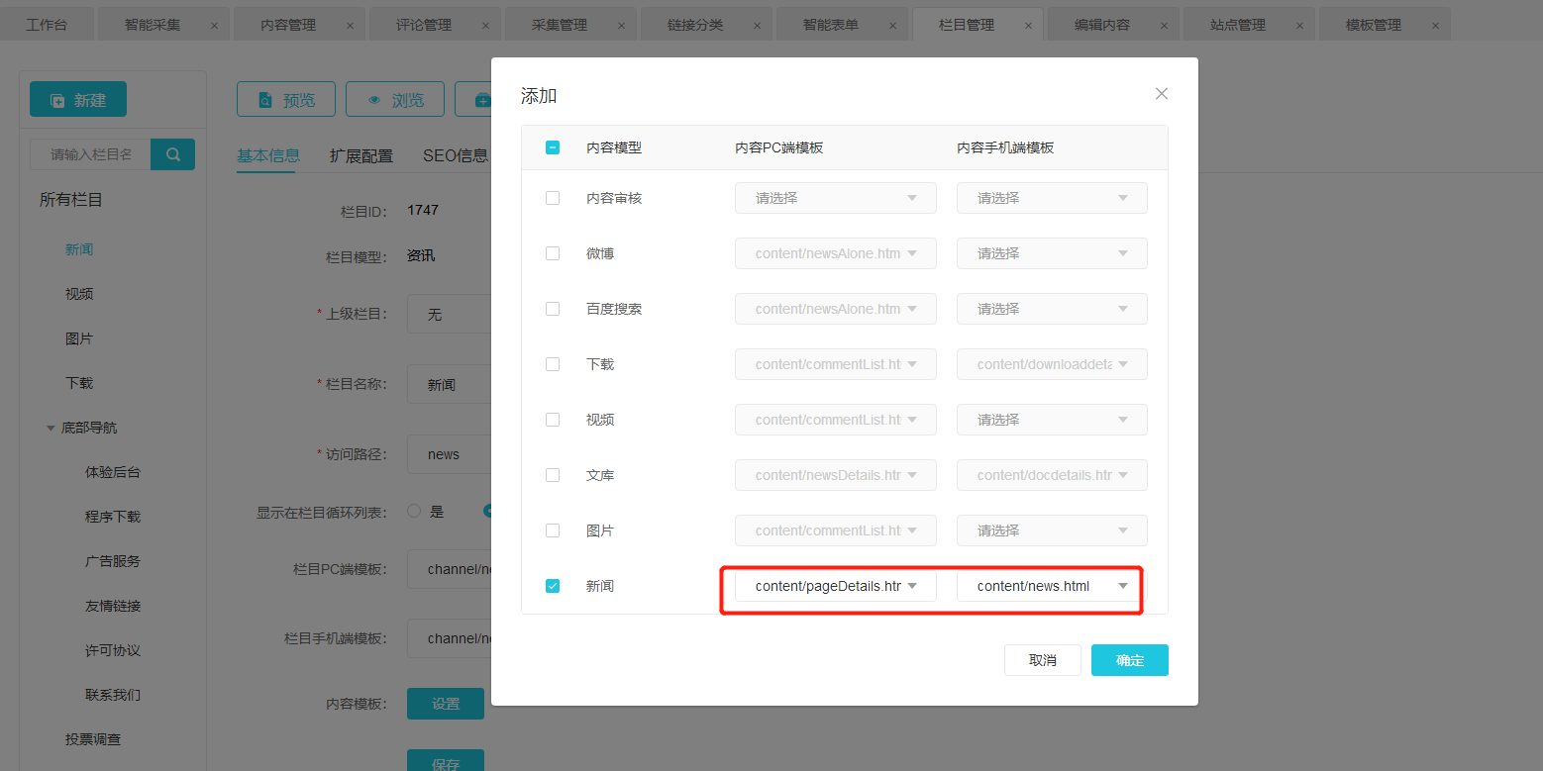Image resolution: width=1543 pixels, height=771 pixels.
Task: Select 程序下载 in the sidebar tree
Action: pos(113,517)
